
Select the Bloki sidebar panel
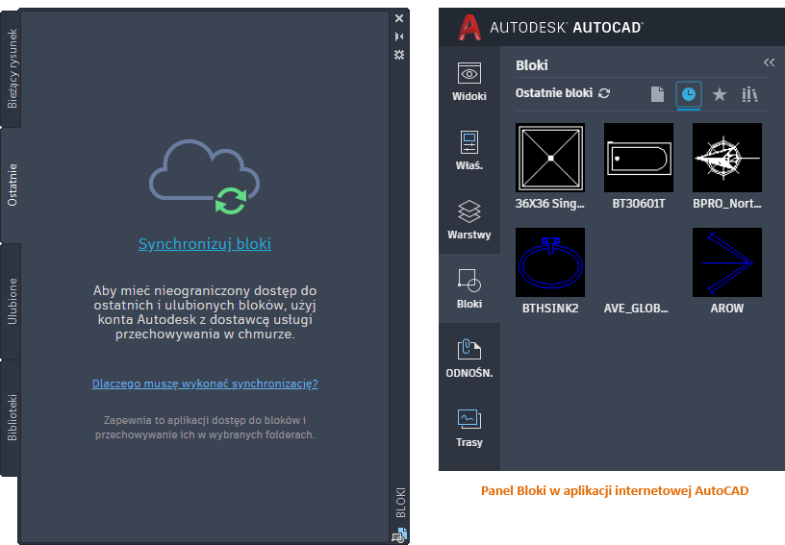pos(469,288)
